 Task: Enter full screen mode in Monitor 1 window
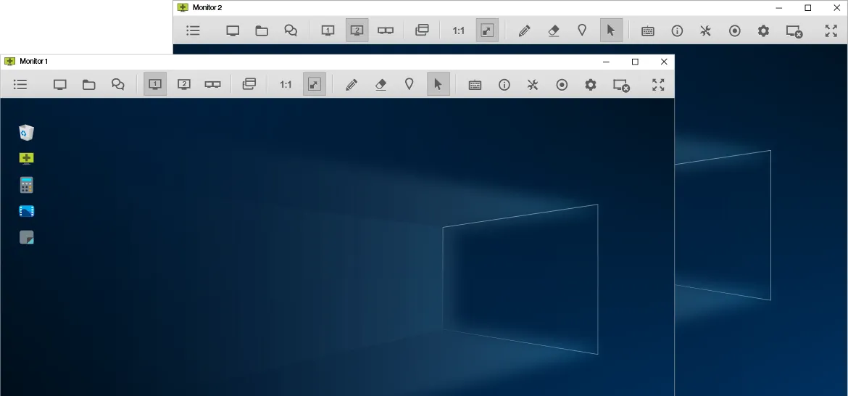pyautogui.click(x=658, y=84)
